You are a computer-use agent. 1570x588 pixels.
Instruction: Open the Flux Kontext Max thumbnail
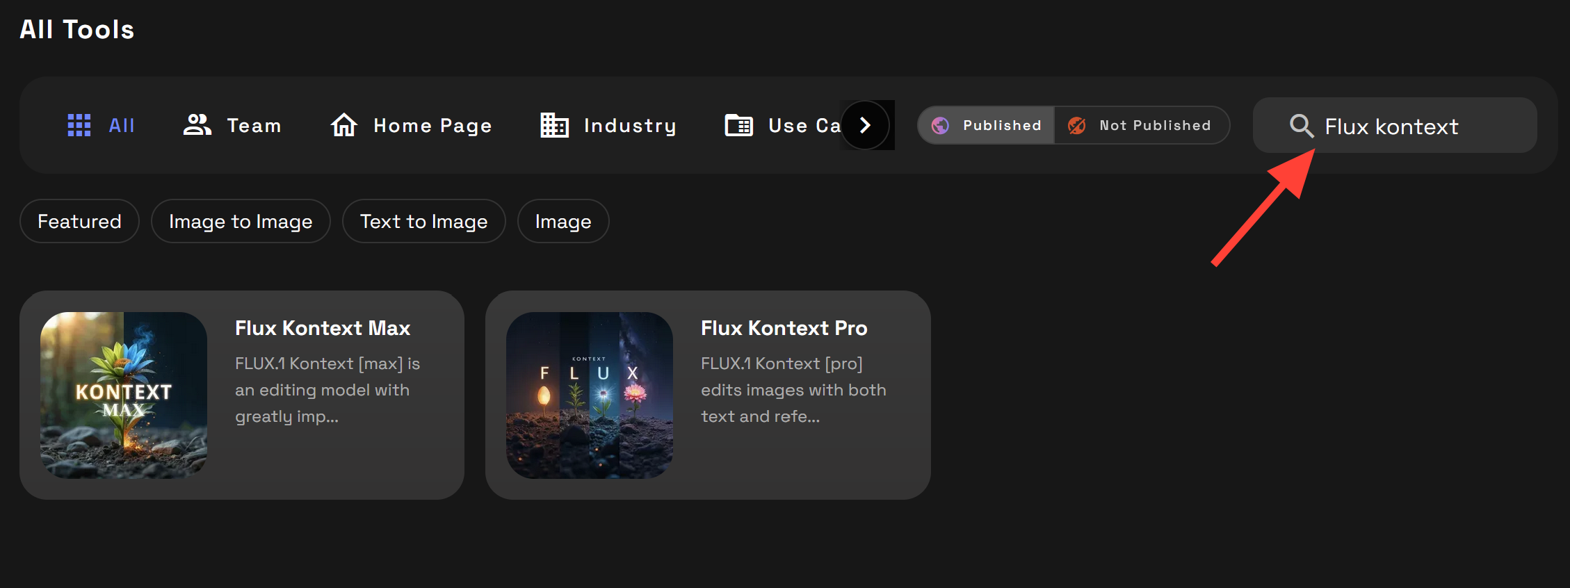click(124, 395)
